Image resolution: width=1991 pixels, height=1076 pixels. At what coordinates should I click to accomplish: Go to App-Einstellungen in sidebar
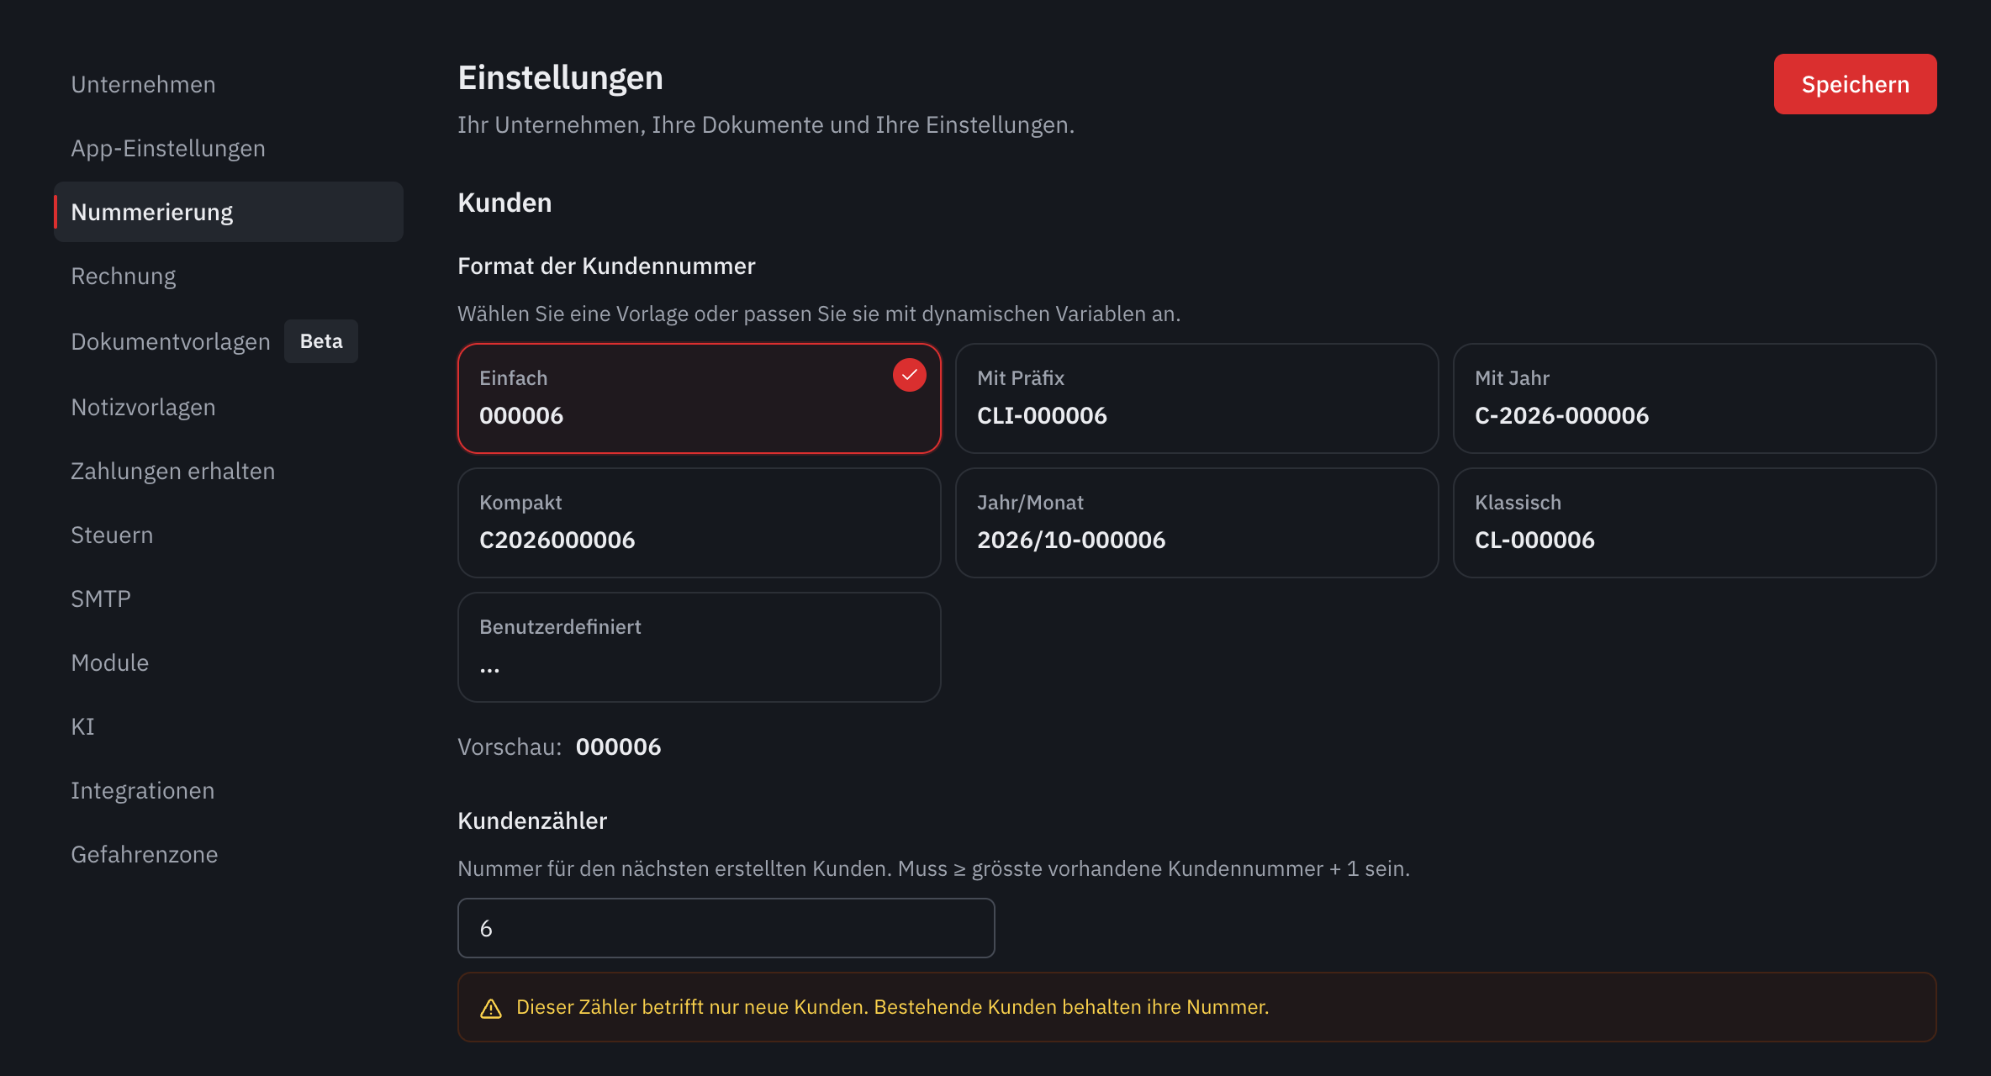[x=229, y=148]
